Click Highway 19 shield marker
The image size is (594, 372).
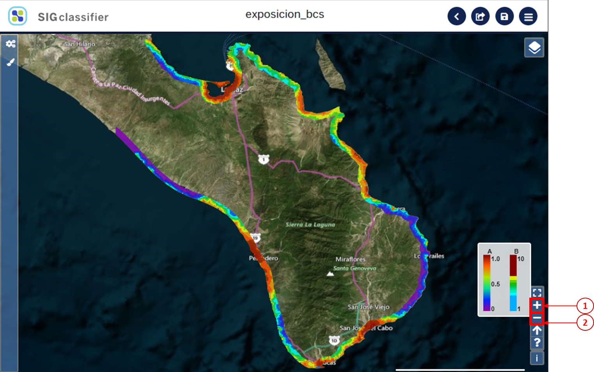click(255, 237)
